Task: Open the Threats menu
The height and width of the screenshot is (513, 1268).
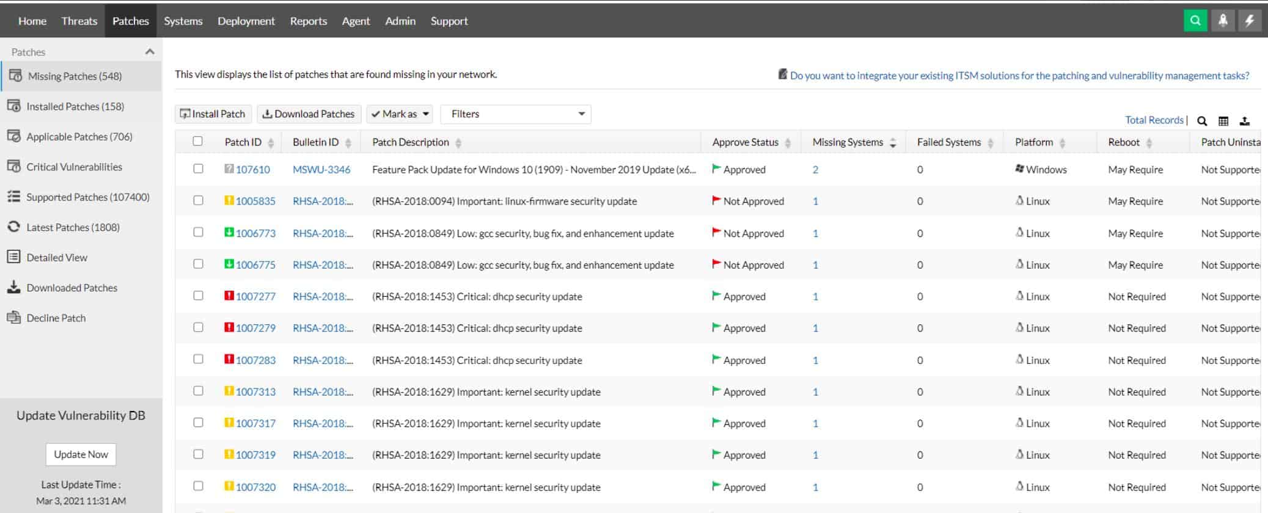Action: click(79, 21)
